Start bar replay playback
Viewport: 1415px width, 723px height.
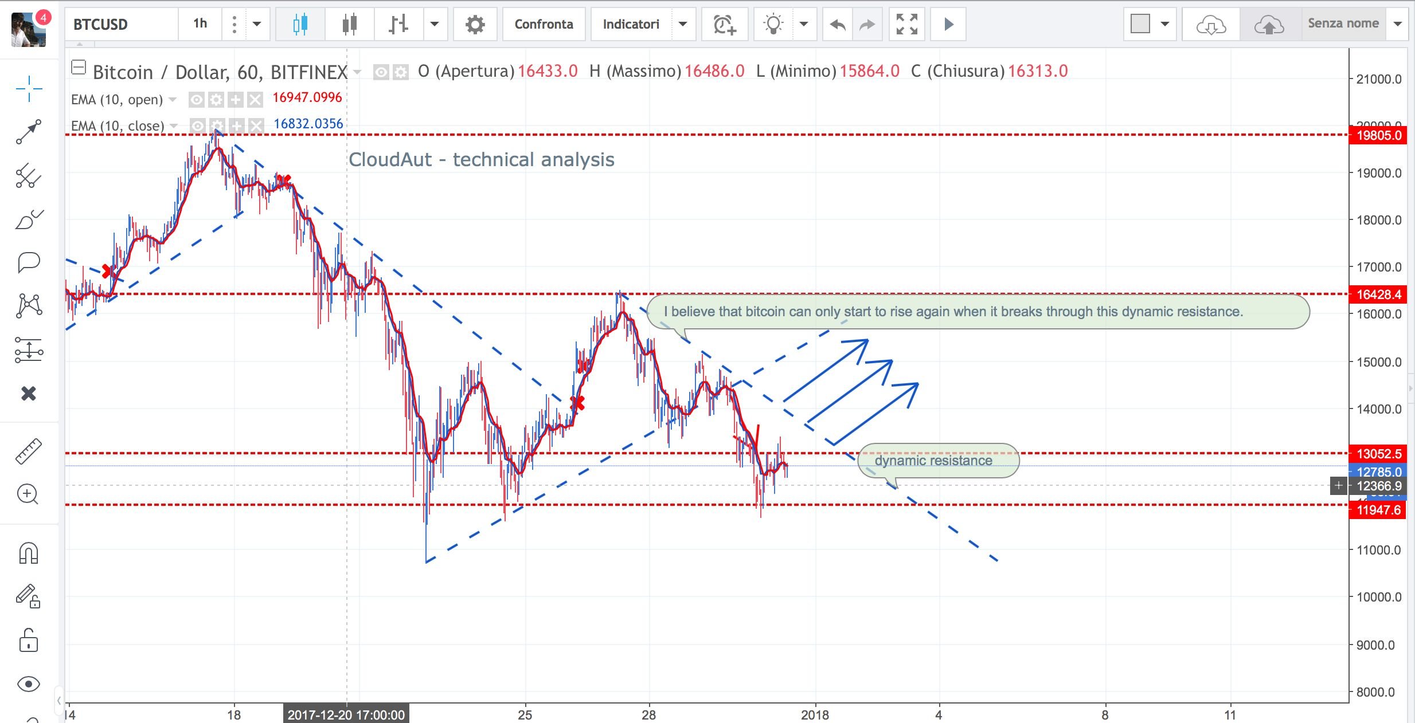(948, 24)
